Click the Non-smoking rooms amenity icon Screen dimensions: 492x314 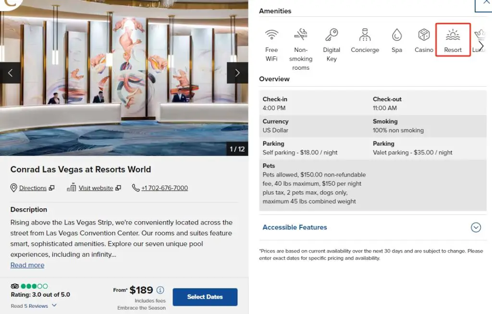pos(301,35)
